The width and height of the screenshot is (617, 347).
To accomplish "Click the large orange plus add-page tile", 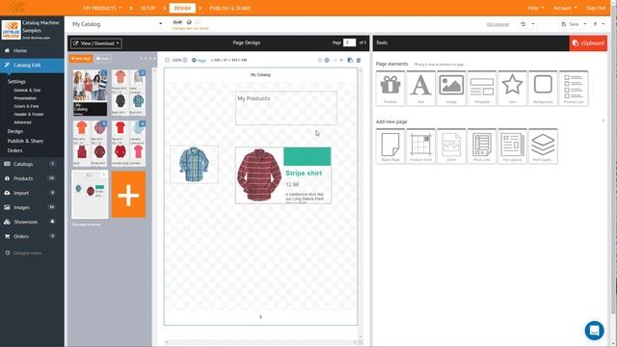I will [128, 195].
